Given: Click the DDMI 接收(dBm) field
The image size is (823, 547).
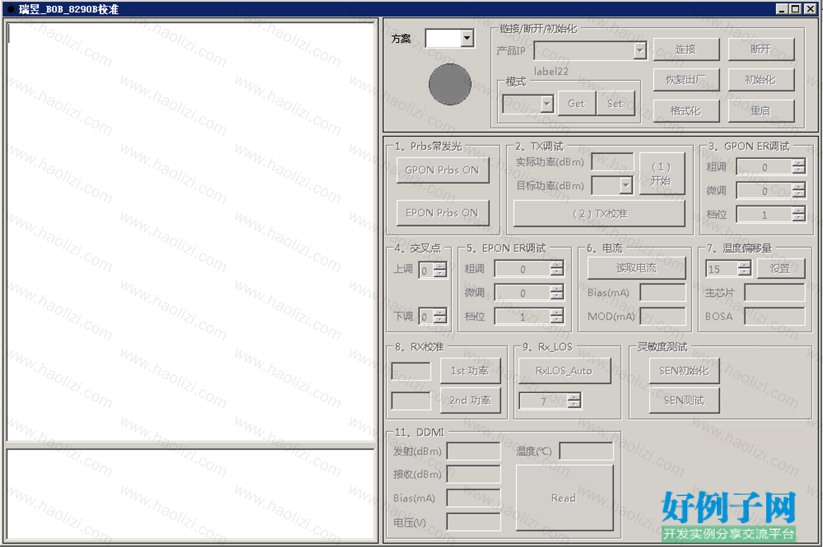Looking at the screenshot, I should [x=474, y=474].
